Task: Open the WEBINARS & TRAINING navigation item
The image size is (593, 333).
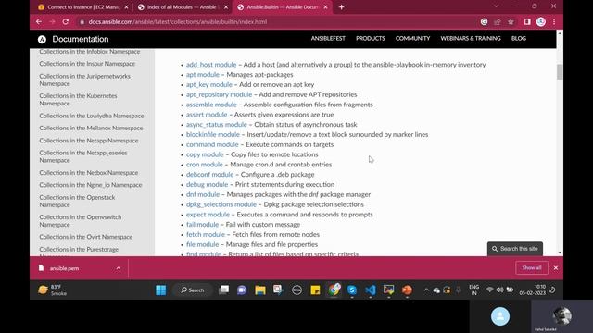Action: (471, 39)
